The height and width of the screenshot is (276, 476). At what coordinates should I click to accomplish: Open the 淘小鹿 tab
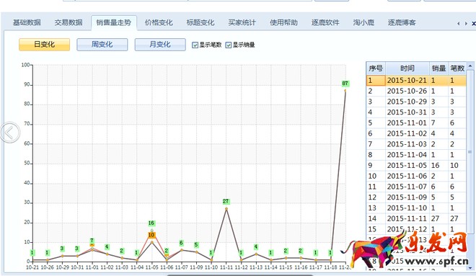tap(363, 22)
